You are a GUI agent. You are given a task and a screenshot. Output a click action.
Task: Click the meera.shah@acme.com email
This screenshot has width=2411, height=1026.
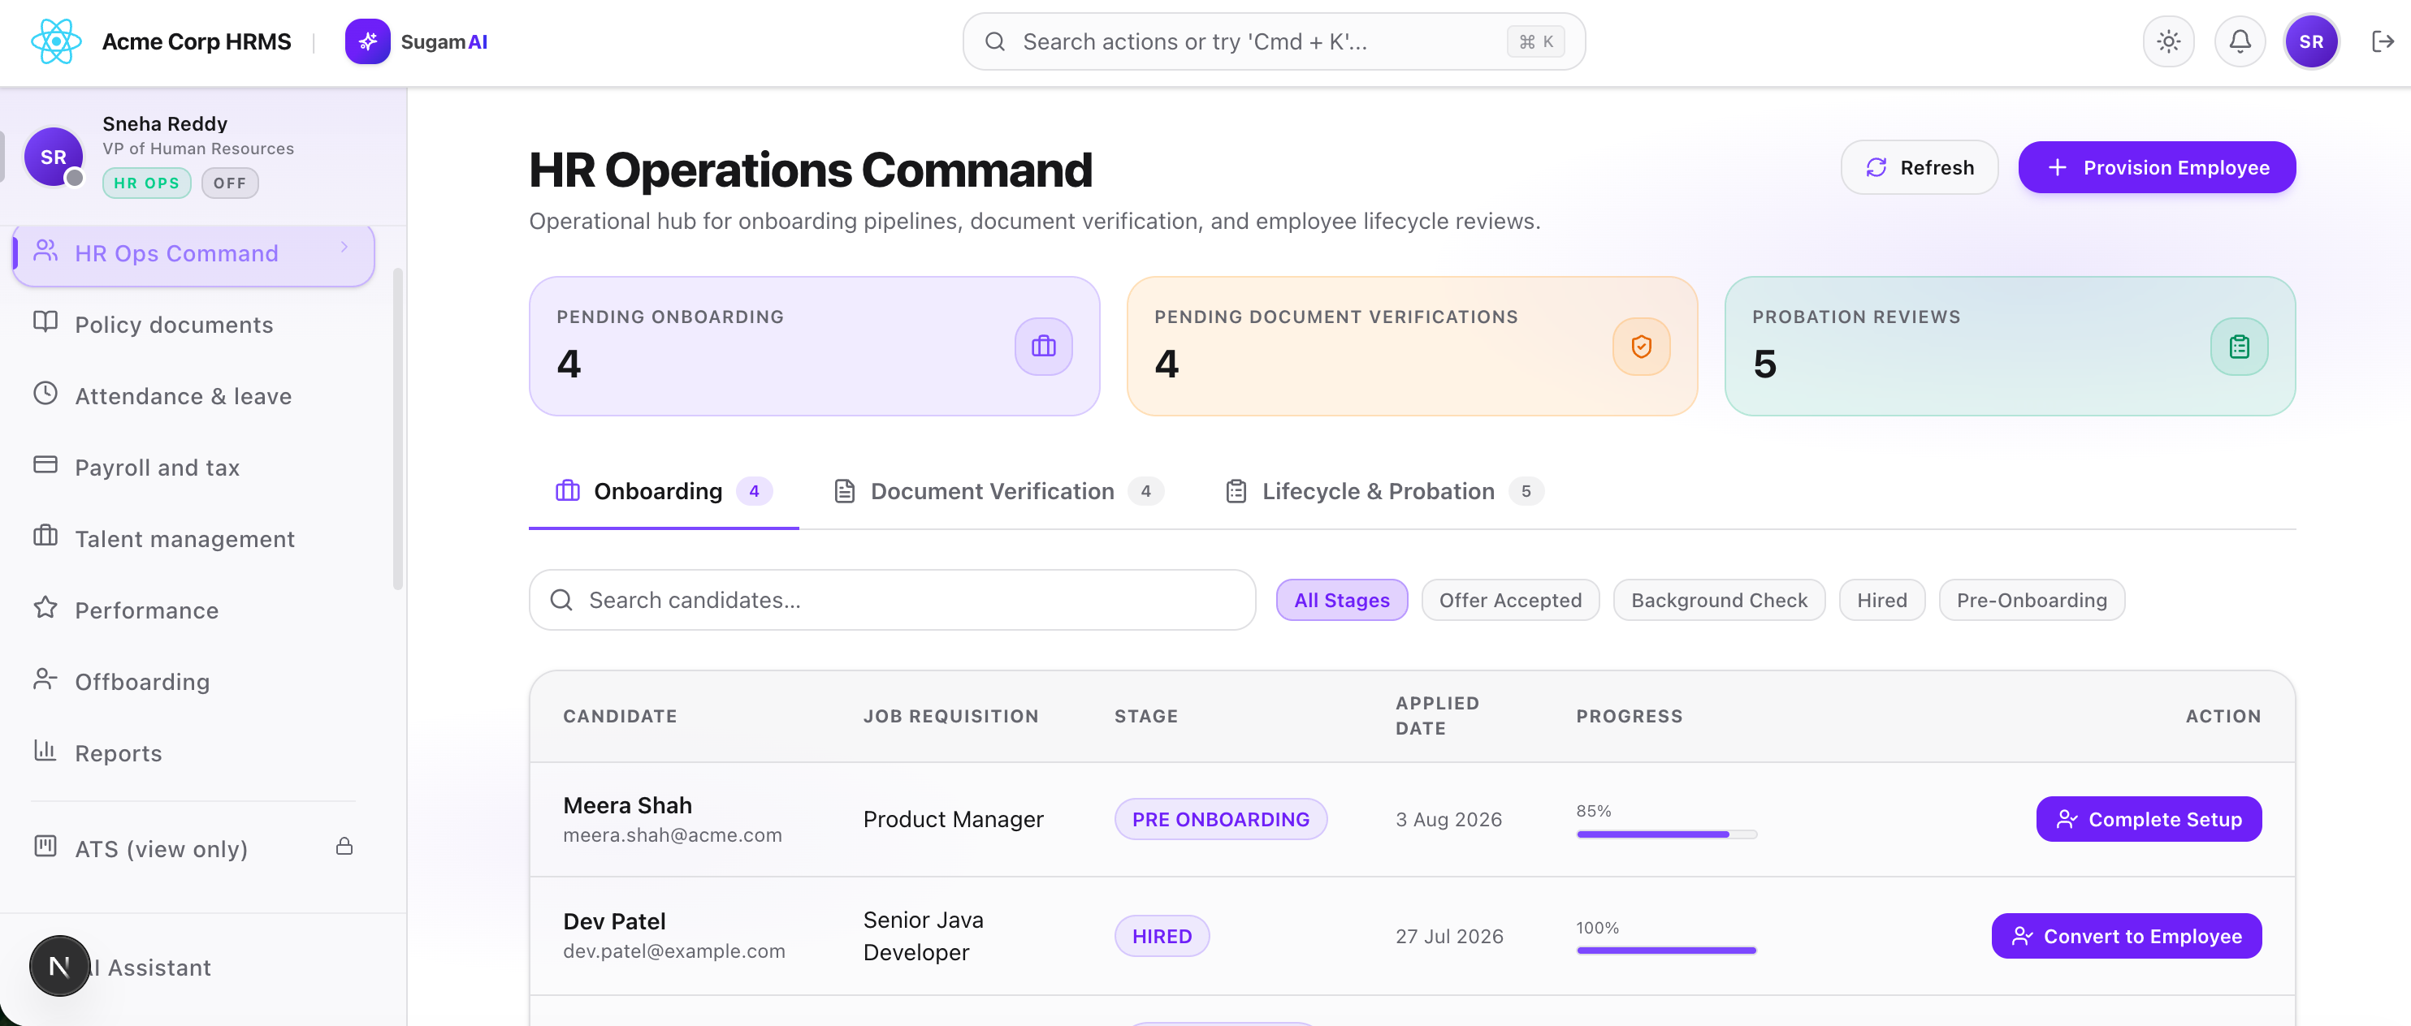point(672,836)
